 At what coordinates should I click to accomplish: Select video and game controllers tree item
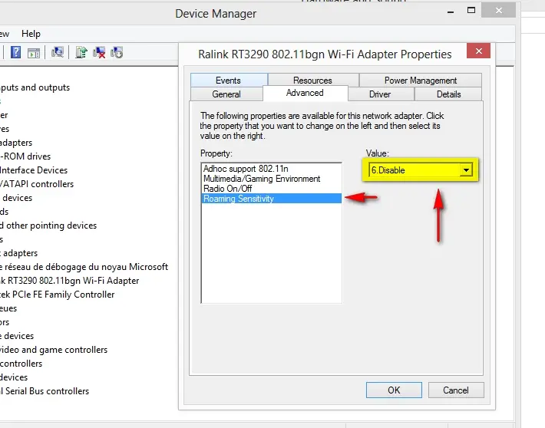(54, 350)
